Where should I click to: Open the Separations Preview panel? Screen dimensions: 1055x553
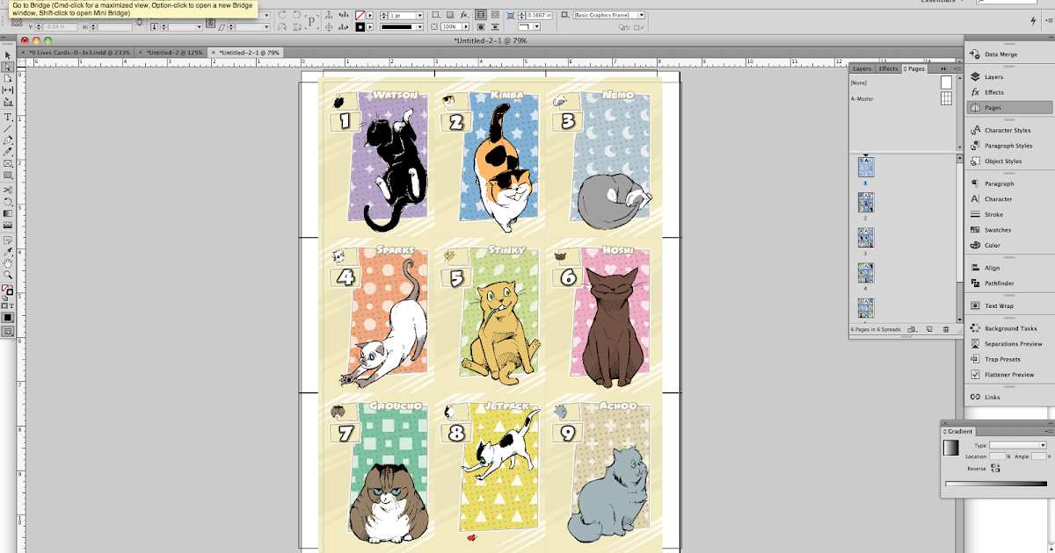pyautogui.click(x=1008, y=344)
